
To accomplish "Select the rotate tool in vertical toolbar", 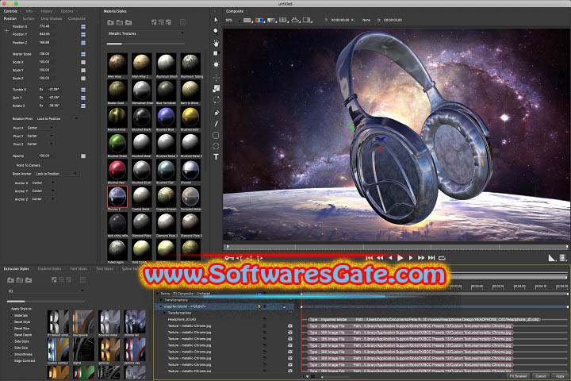I will tap(217, 100).
